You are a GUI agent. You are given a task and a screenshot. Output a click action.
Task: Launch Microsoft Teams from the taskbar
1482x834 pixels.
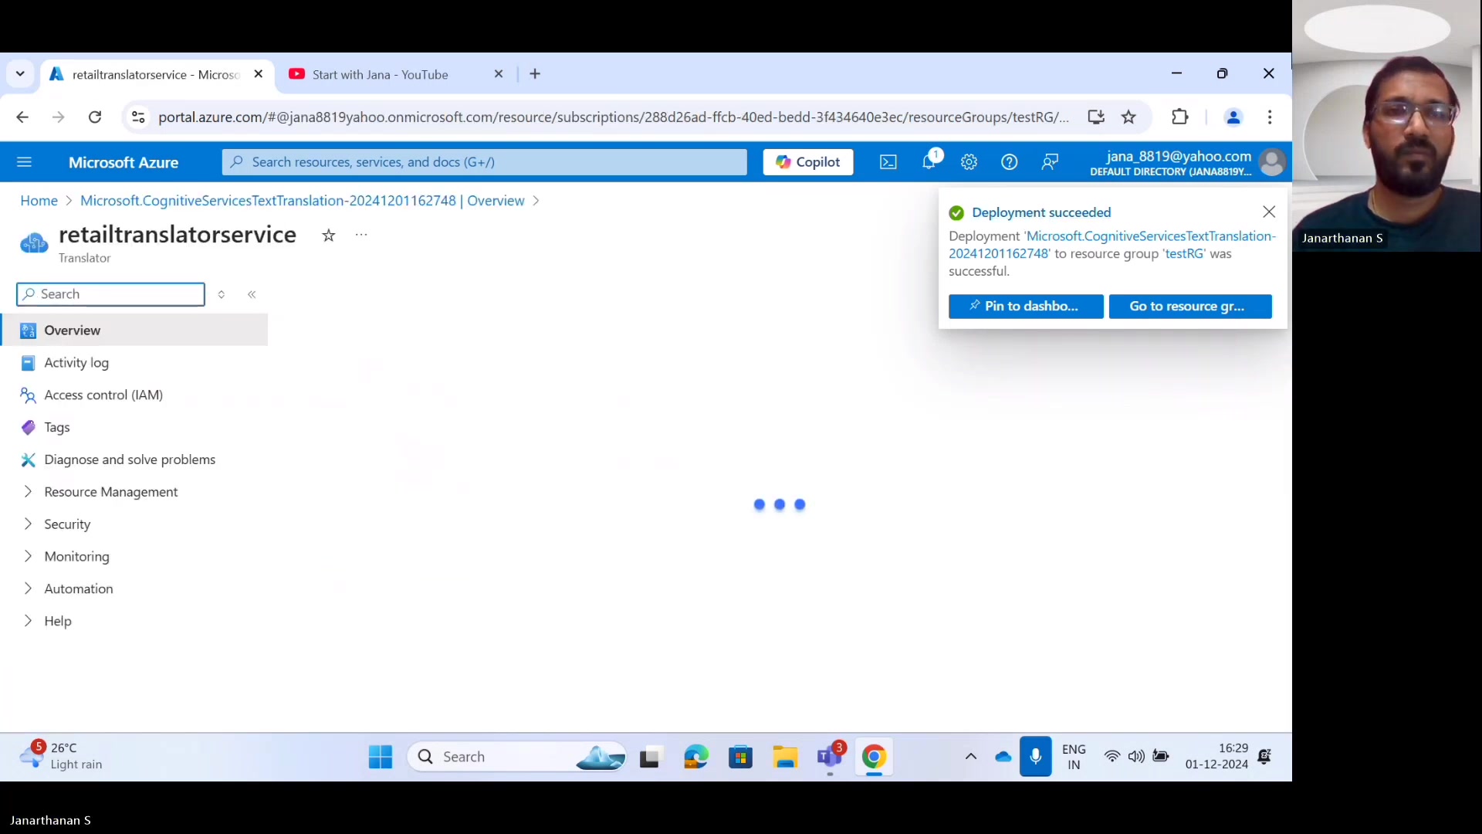[831, 757]
